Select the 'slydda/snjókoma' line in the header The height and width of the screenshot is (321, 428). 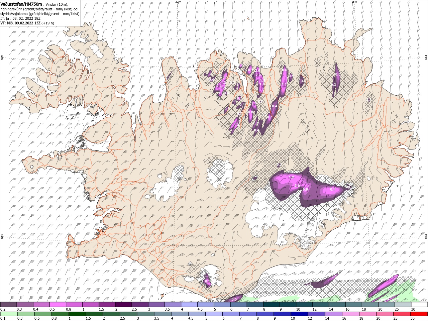(40, 14)
